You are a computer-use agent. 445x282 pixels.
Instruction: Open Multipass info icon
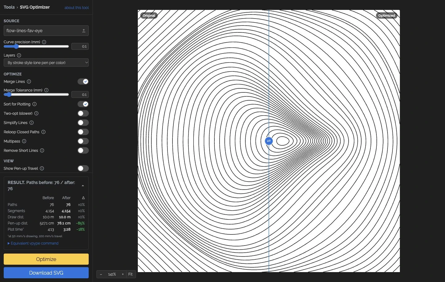pyautogui.click(x=24, y=141)
